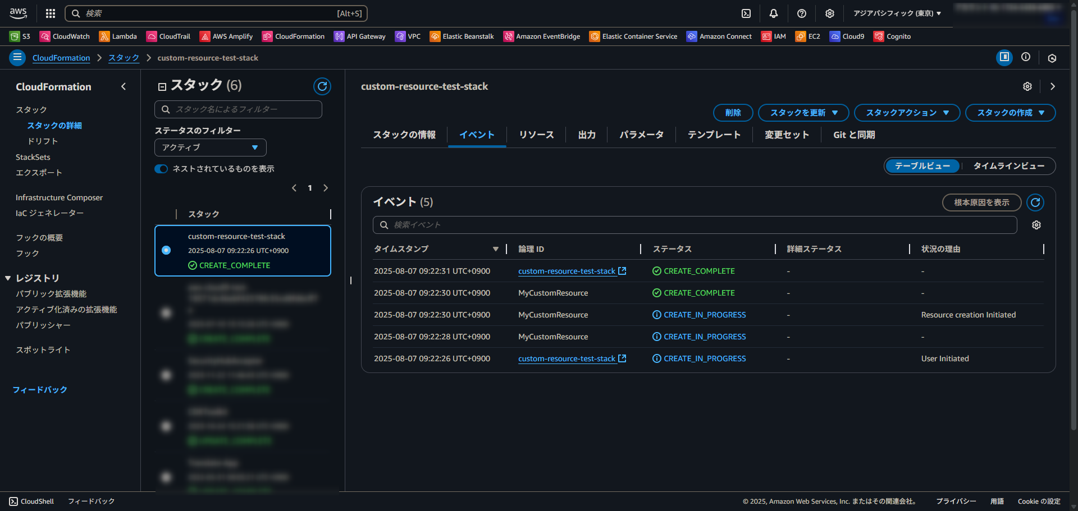Viewport: 1078px width, 511px height.
Task: Open CloudFormation breadcrumb link
Action: click(61, 58)
